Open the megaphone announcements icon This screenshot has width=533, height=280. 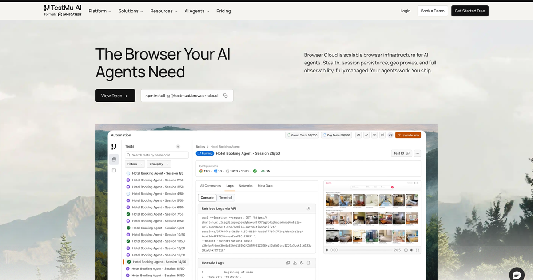382,135
